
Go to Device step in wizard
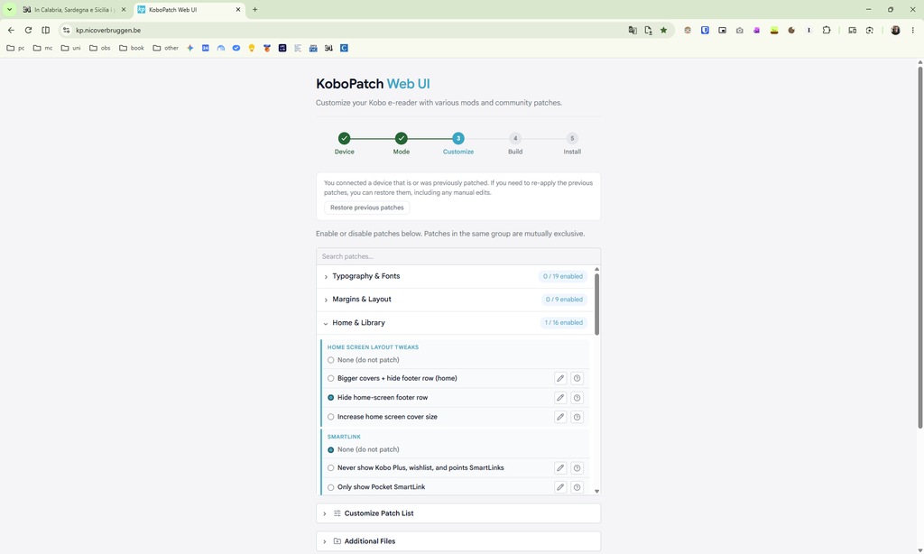344,143
